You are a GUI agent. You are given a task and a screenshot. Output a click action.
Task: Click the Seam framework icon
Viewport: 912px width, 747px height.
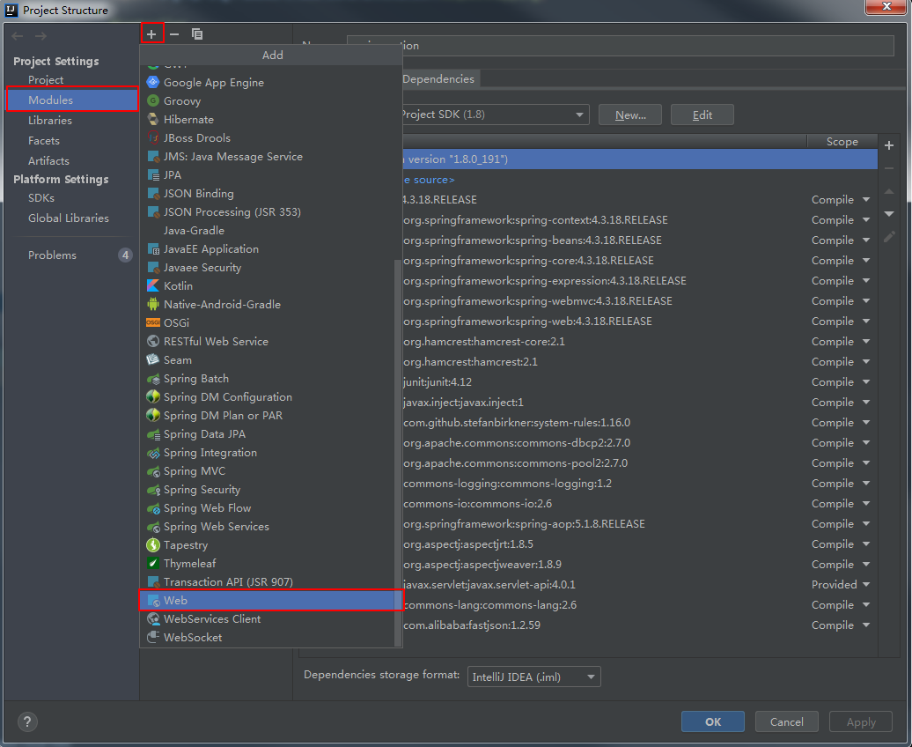coord(153,359)
